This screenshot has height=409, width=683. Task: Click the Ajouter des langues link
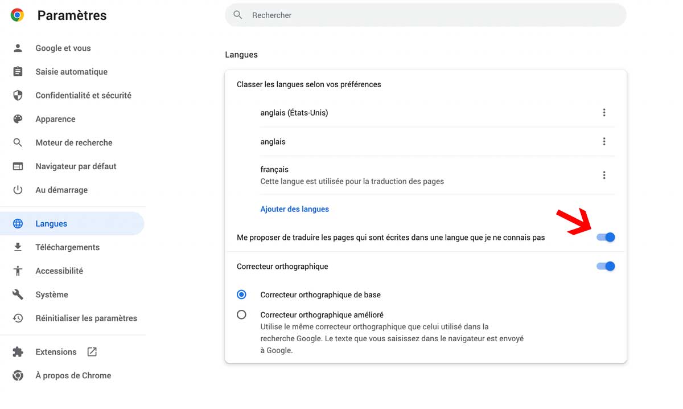point(294,209)
